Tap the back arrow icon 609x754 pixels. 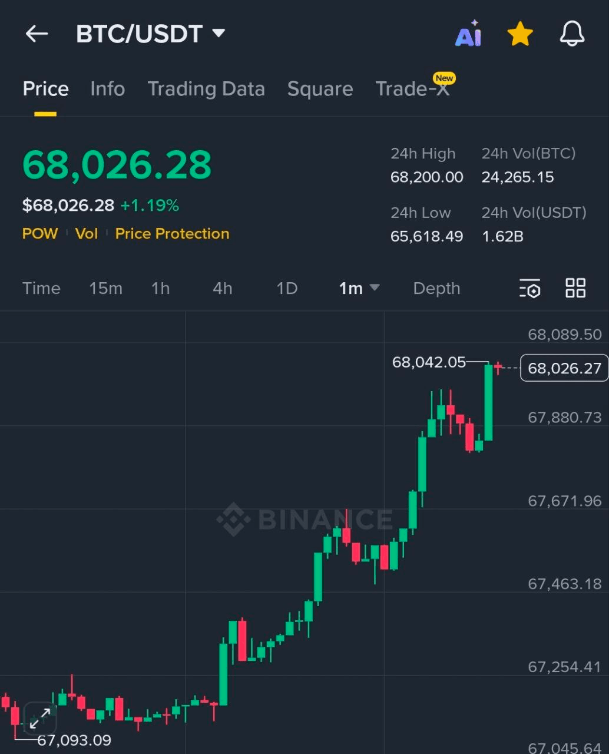pyautogui.click(x=37, y=34)
